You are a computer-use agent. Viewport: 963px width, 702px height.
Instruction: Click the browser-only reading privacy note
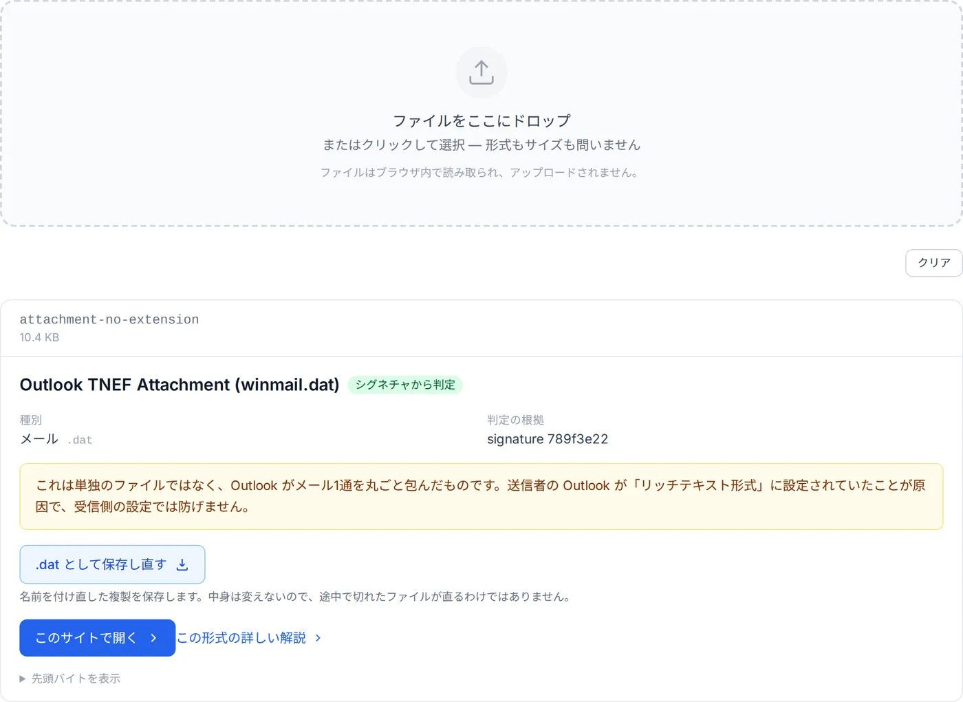[x=481, y=173]
